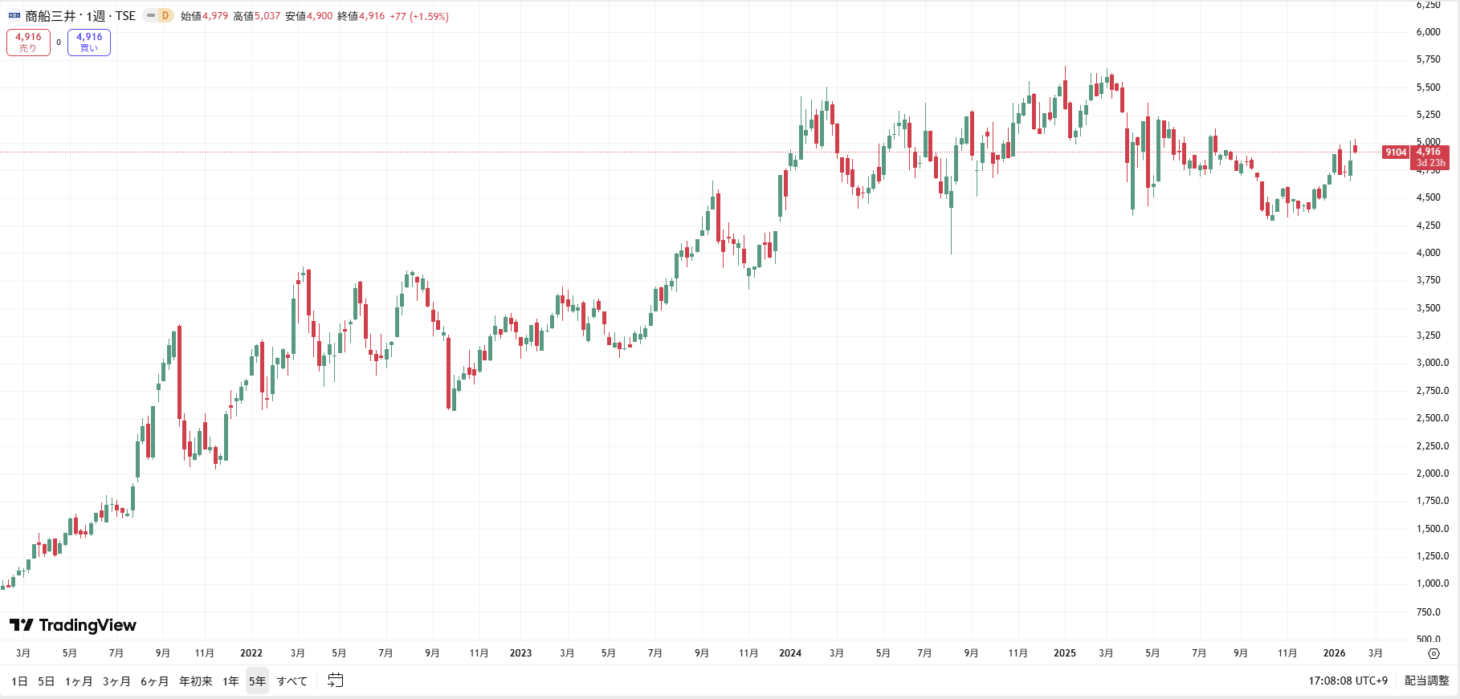Click the 2024 label on time axis
This screenshot has width=1460, height=699.
[790, 653]
